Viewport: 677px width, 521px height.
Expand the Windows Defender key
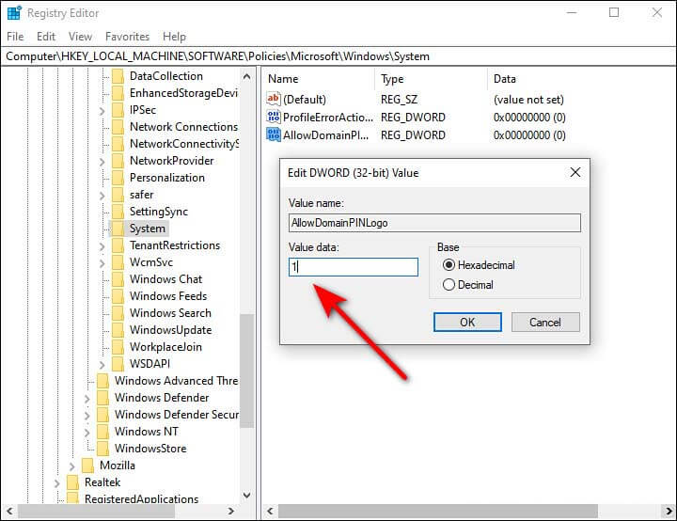coord(87,398)
